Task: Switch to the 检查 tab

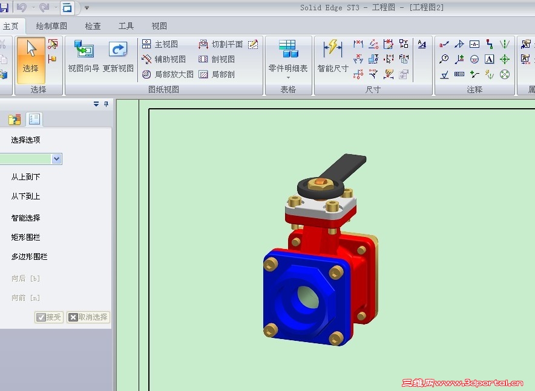Action: 93,26
